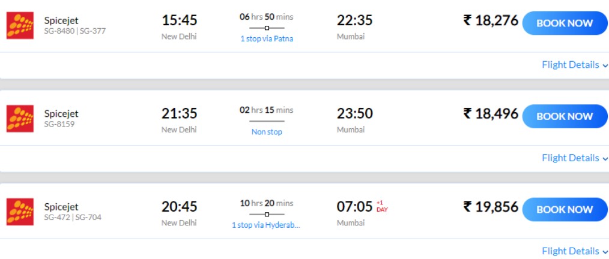Screen dimensions: 609x259
Task: Click the ₹ 18,496 fare price
Action: 490,114
